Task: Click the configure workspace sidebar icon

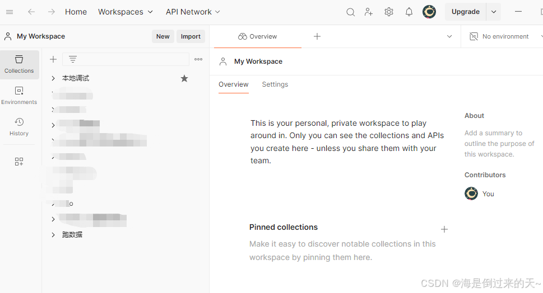Action: (19, 162)
